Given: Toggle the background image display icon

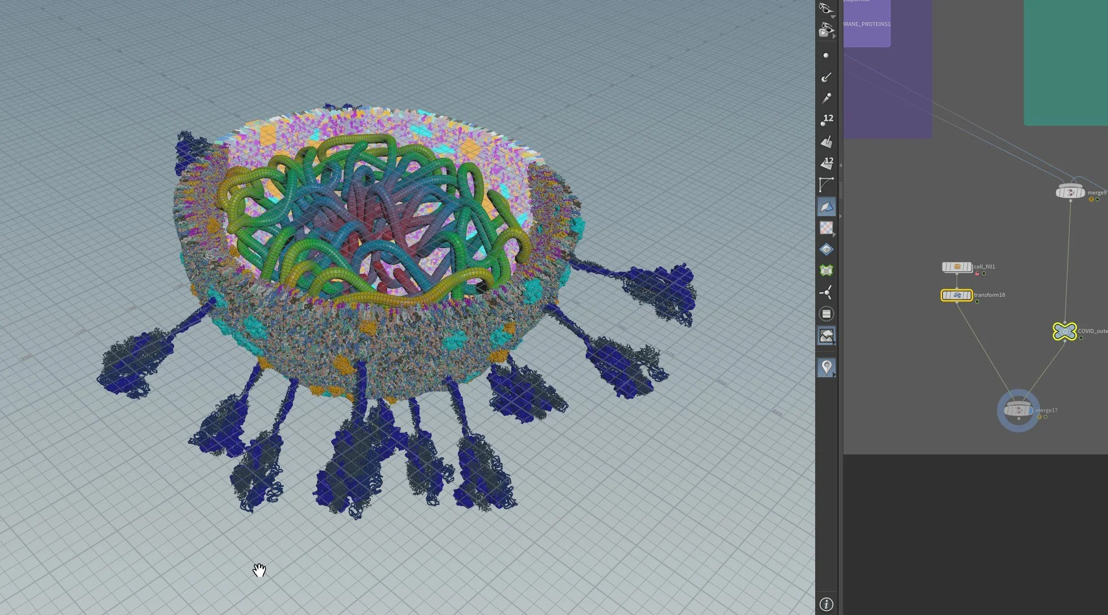Looking at the screenshot, I should pyautogui.click(x=826, y=336).
